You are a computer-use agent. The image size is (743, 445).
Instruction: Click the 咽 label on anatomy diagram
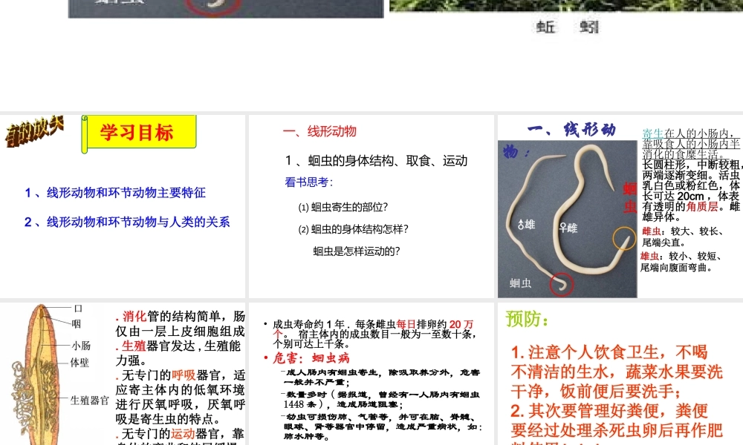pyautogui.click(x=77, y=324)
